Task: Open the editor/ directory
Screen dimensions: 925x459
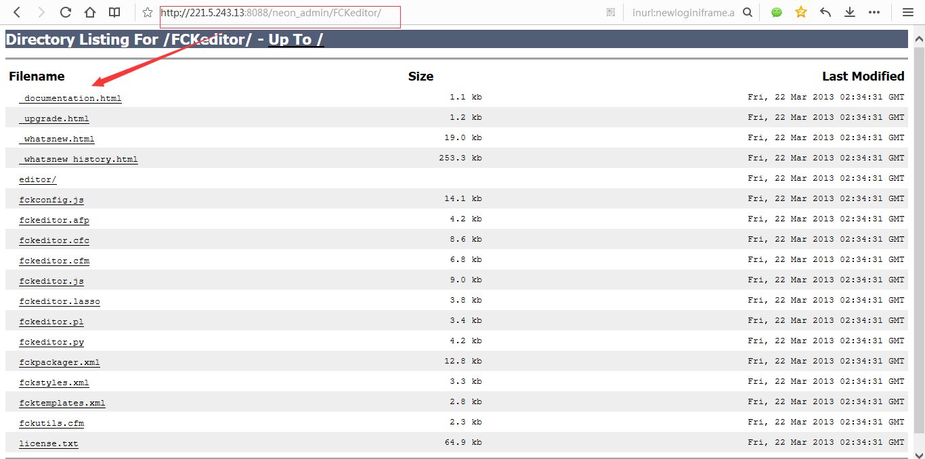Action: coord(38,179)
